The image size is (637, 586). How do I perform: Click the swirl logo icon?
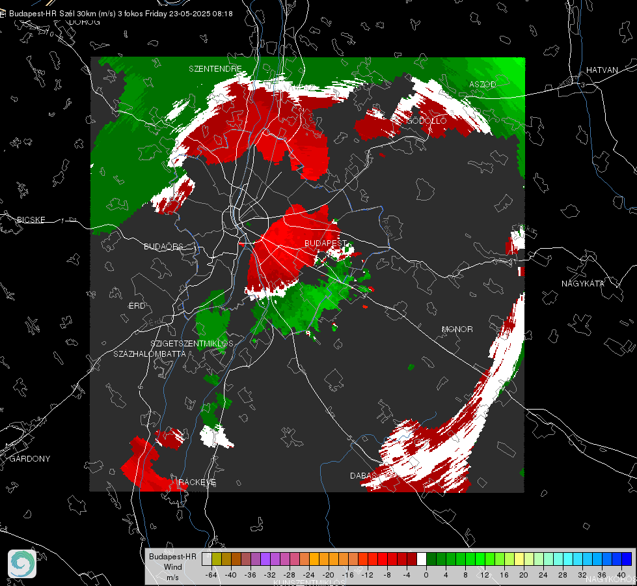[x=22, y=564]
